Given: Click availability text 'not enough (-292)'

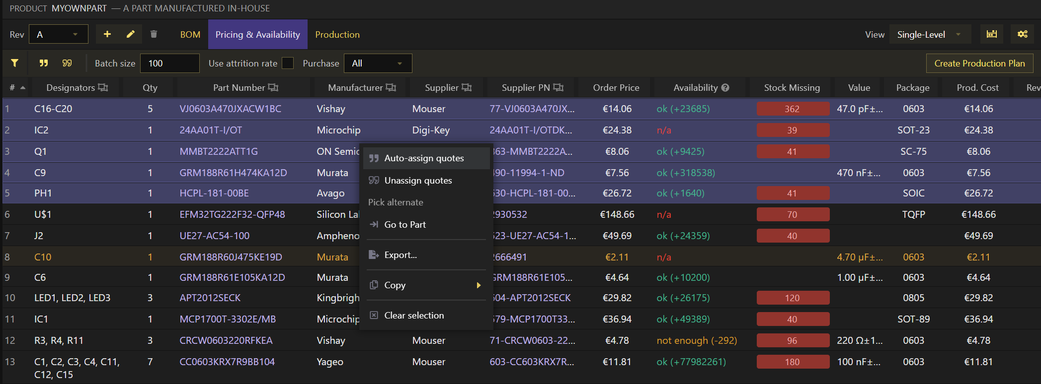Looking at the screenshot, I should 697,340.
